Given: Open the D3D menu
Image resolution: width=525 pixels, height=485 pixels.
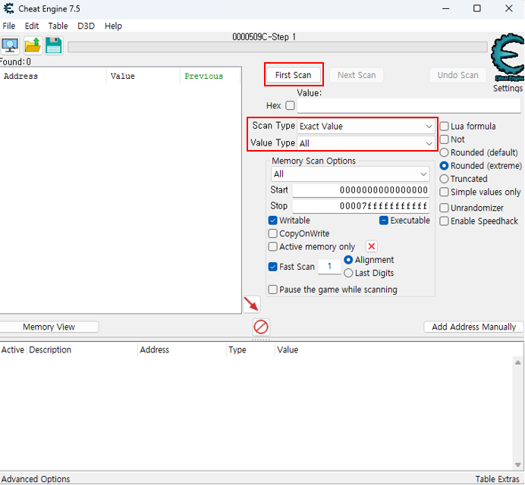Looking at the screenshot, I should pyautogui.click(x=86, y=26).
